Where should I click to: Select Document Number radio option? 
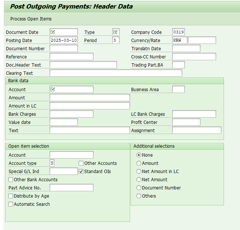point(139,188)
